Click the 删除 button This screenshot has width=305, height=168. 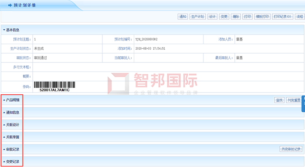coord(236,17)
